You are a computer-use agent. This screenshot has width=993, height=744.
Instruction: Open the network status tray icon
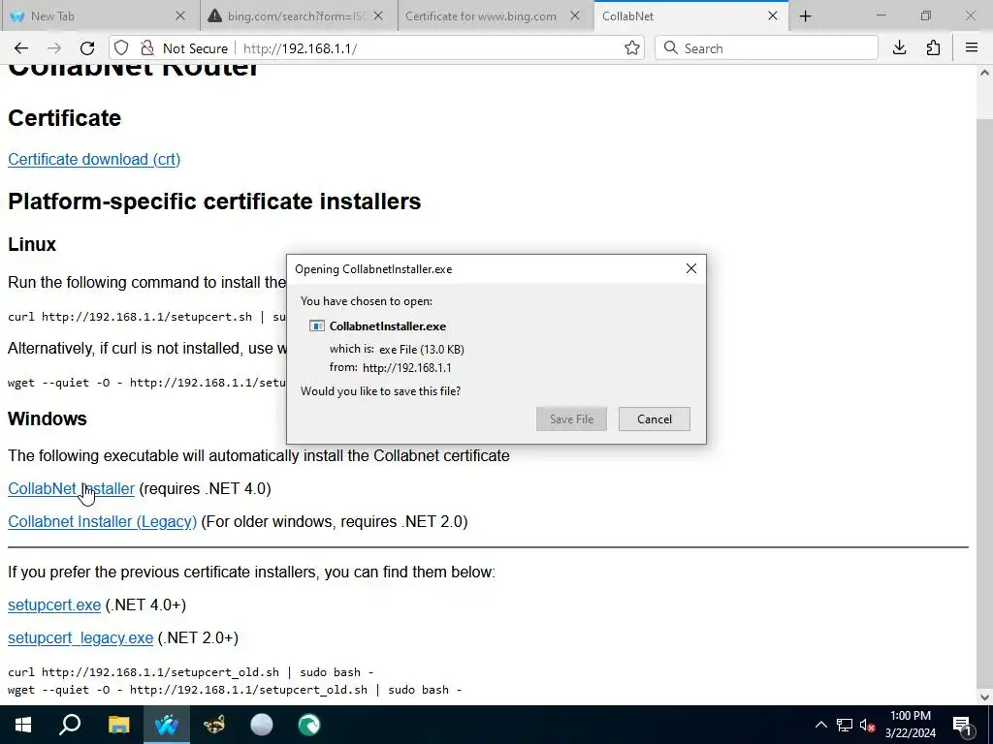(x=845, y=725)
